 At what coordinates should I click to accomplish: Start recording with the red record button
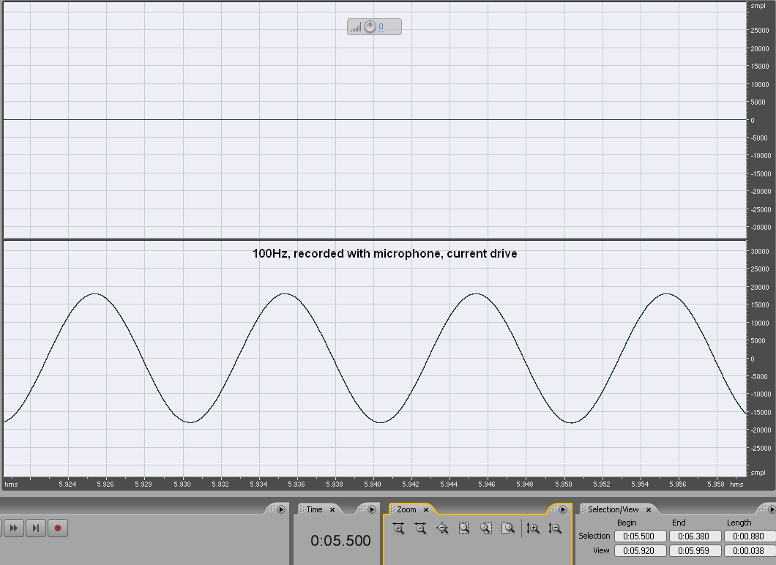pos(57,528)
